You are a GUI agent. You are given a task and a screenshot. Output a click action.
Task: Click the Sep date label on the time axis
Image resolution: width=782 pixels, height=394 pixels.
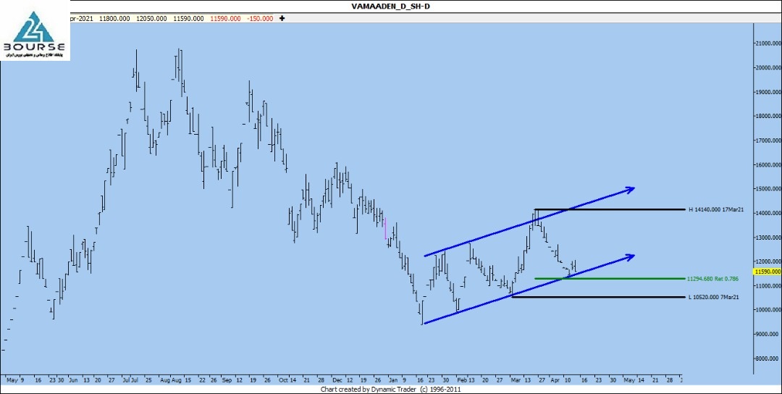pos(227,380)
